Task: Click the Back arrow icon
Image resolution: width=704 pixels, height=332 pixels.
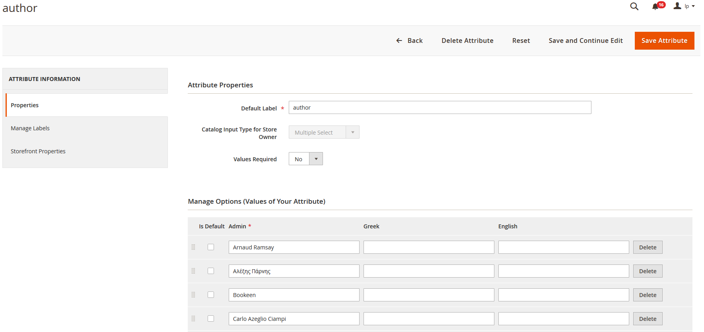Action: 399,41
